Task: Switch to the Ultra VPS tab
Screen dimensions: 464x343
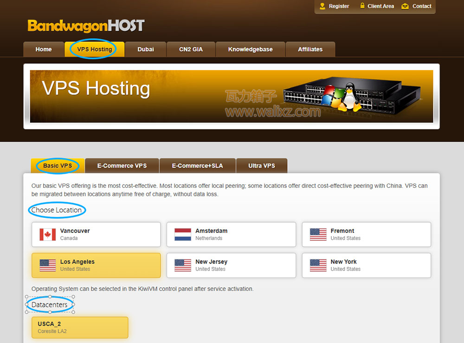Action: coord(262,166)
